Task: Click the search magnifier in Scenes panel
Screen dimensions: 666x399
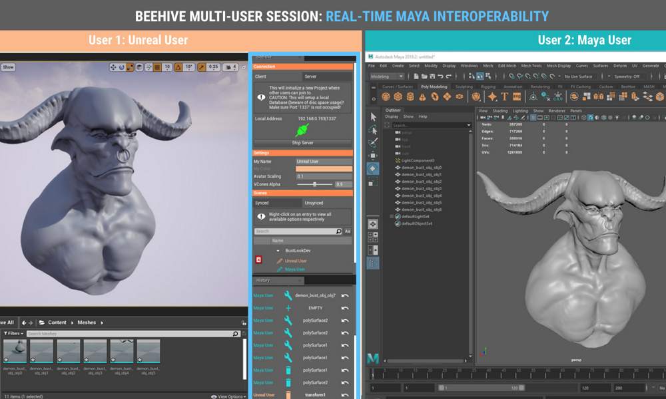Action: [338, 231]
